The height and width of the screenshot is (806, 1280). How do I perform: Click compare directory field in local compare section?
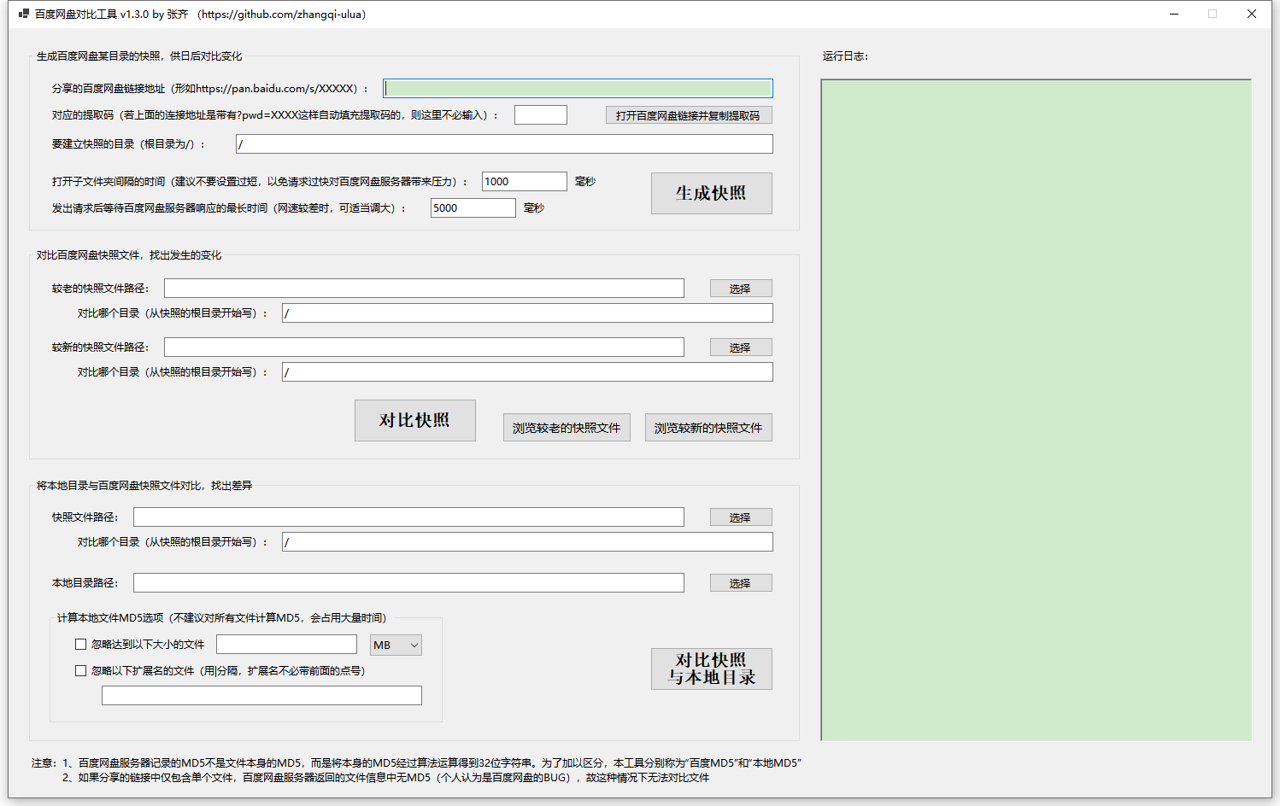pos(527,541)
